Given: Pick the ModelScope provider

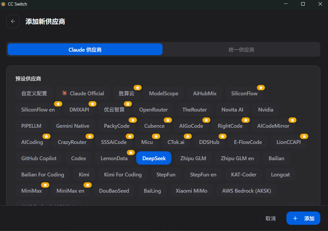Looking at the screenshot, I should [x=164, y=93].
